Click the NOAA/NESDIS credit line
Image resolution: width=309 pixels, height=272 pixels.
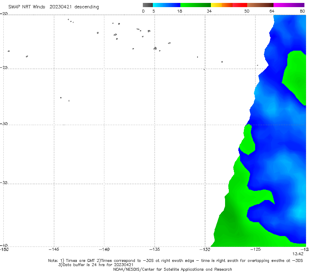coord(172,269)
